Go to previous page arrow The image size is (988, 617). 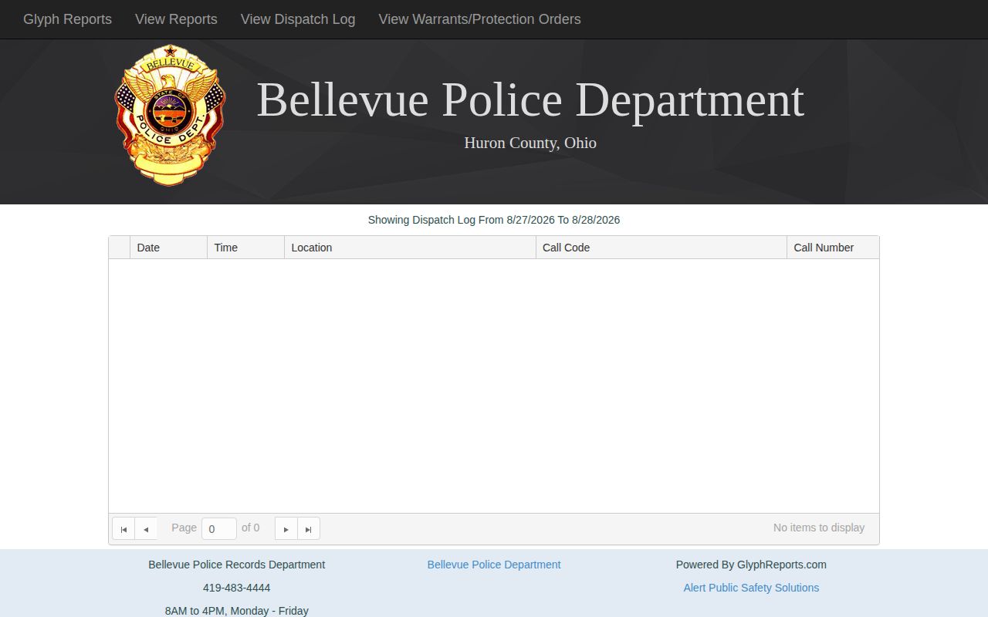click(x=146, y=528)
